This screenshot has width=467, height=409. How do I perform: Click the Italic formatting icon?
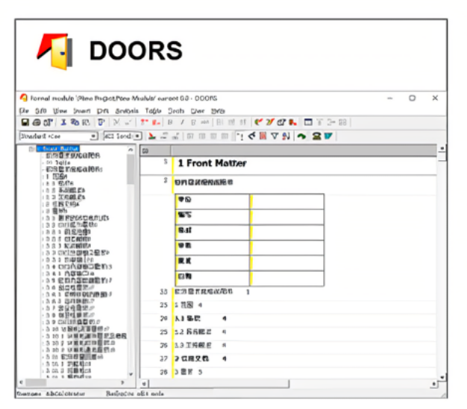[183, 122]
